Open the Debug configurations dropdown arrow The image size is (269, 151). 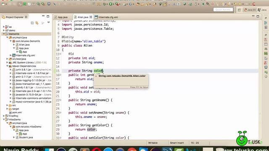pyautogui.click(x=107, y=4)
